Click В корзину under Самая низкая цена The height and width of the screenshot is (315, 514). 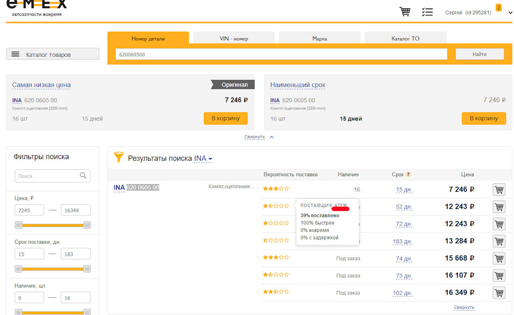pos(225,118)
